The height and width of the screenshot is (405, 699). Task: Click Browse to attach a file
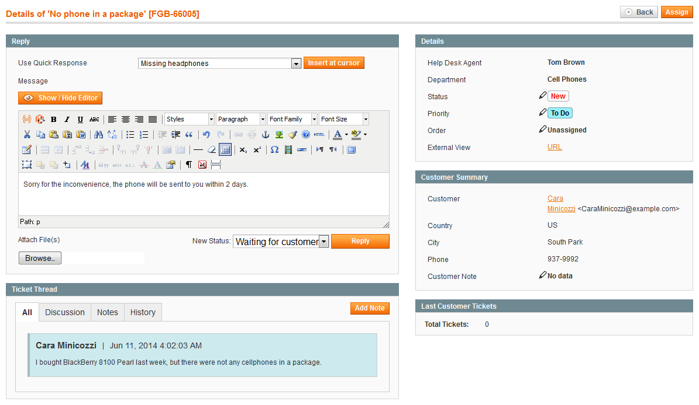40,258
